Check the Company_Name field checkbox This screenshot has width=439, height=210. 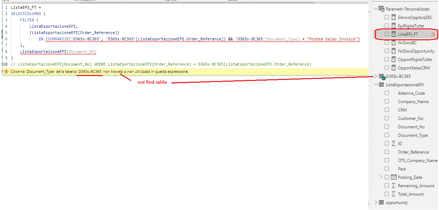coord(387,101)
